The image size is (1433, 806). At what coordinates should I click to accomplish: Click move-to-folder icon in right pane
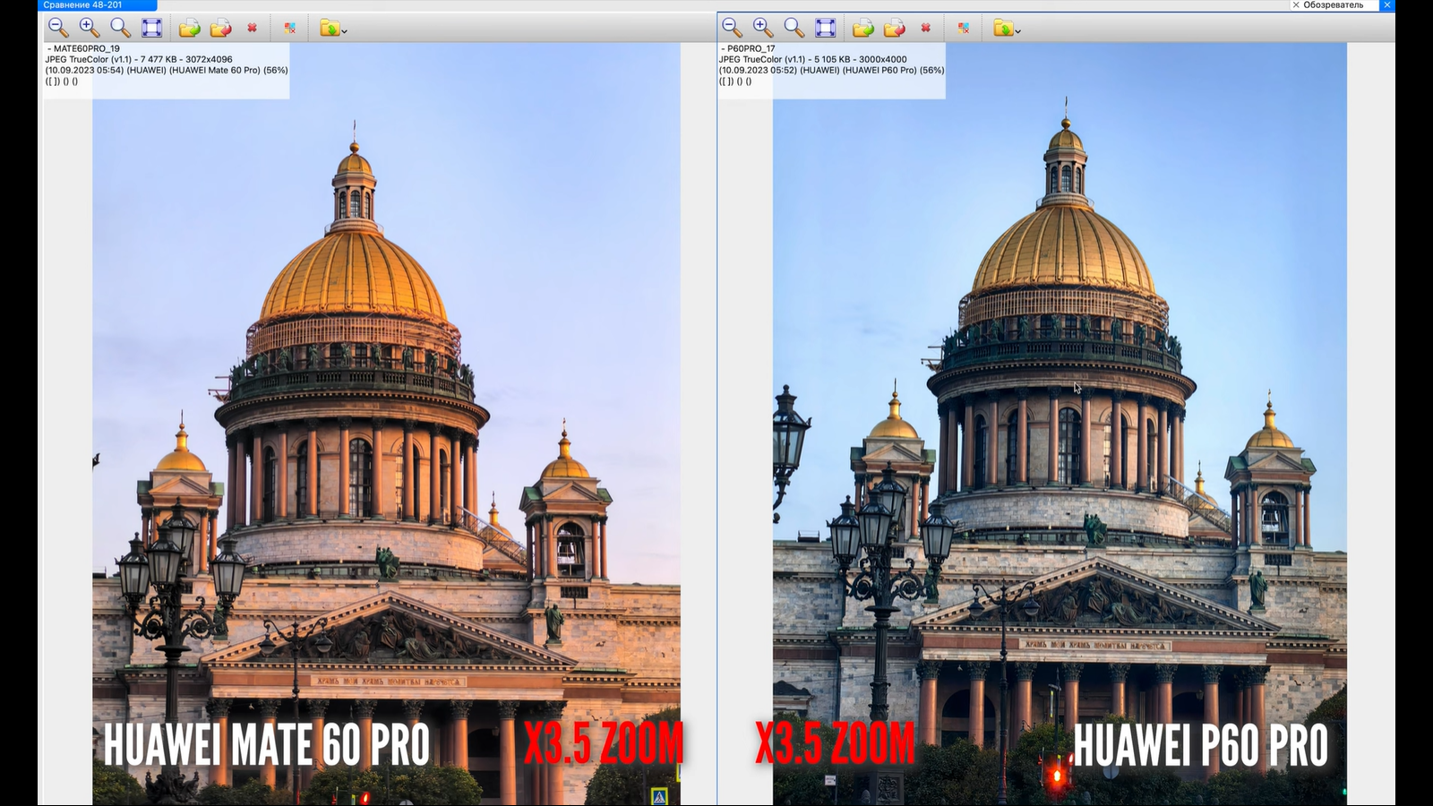[894, 29]
